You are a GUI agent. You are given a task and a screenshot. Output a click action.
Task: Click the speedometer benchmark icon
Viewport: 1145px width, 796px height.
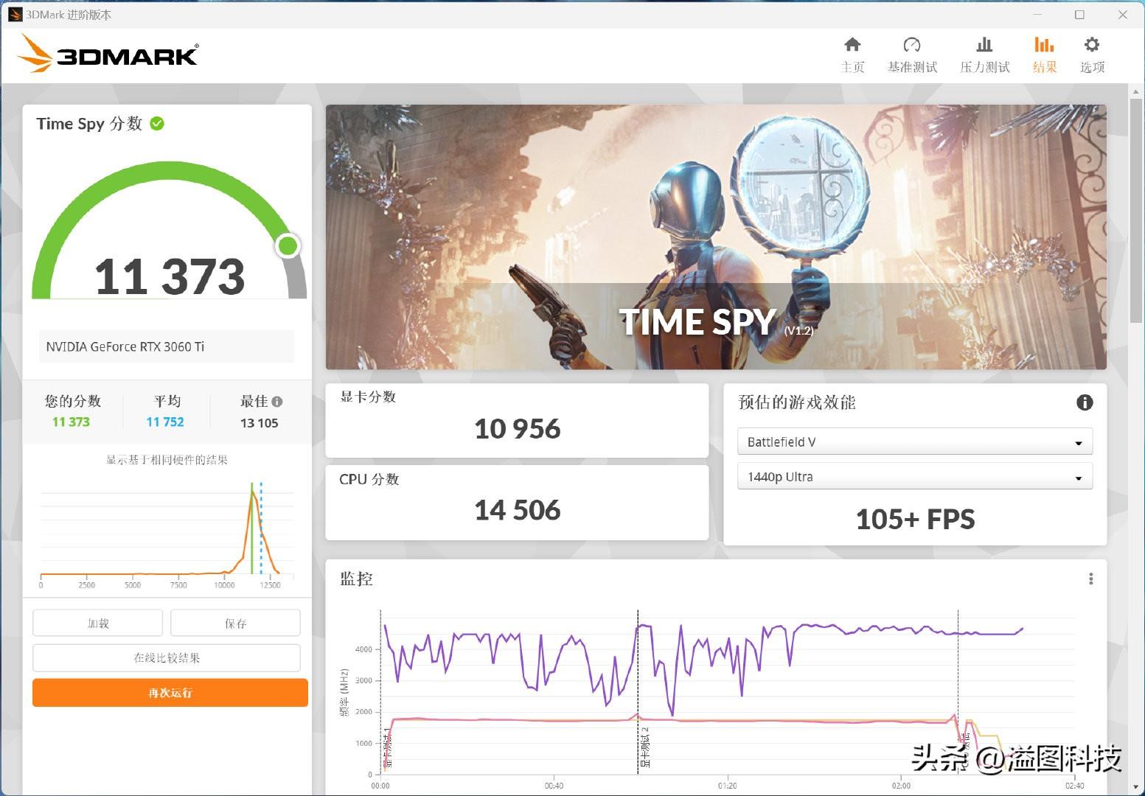[x=912, y=45]
